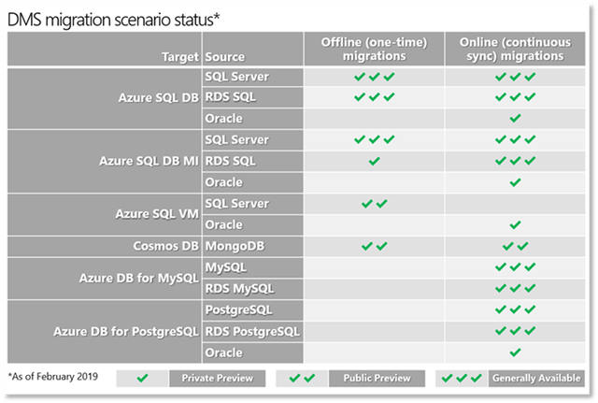The image size is (598, 403).
Task: Click online checkmark for Azure SQL DB MI Oracle
Action: click(x=515, y=182)
